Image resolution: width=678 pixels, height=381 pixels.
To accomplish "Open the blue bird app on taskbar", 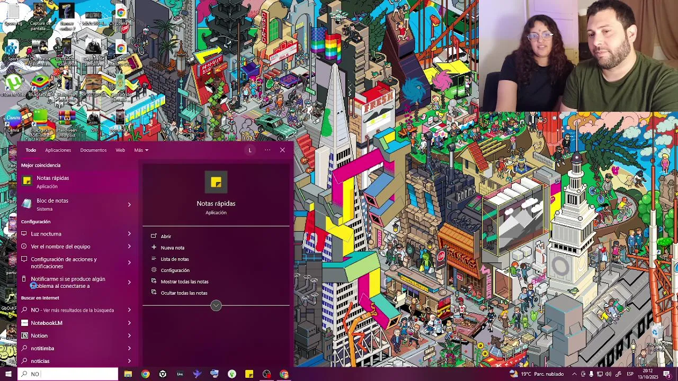I will [x=197, y=374].
